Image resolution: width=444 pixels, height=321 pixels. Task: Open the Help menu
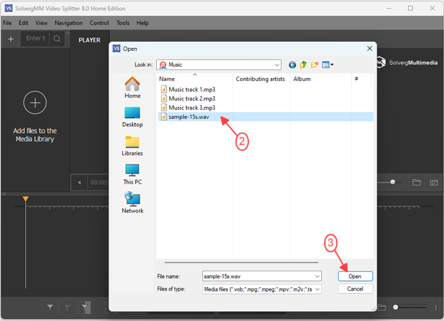[x=142, y=23]
